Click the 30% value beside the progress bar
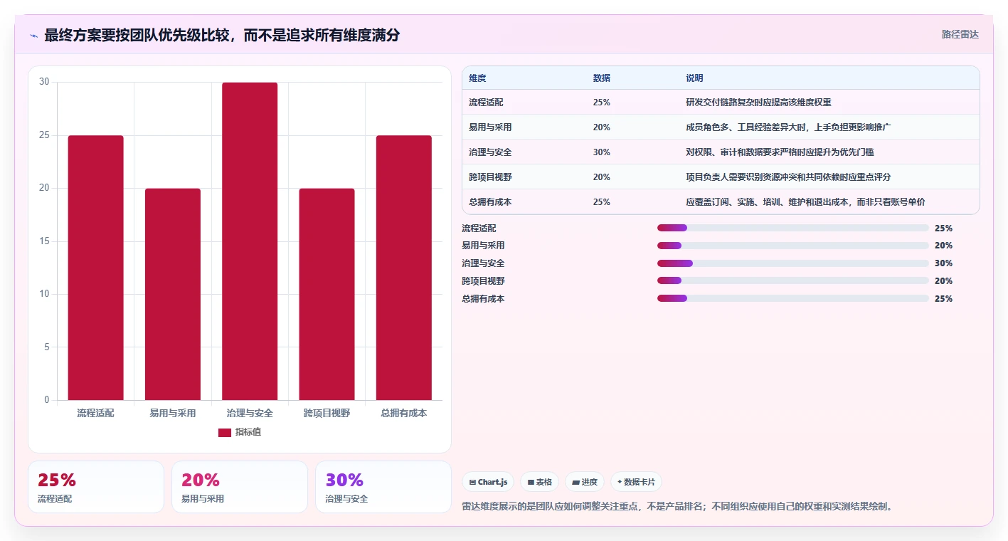 (943, 263)
